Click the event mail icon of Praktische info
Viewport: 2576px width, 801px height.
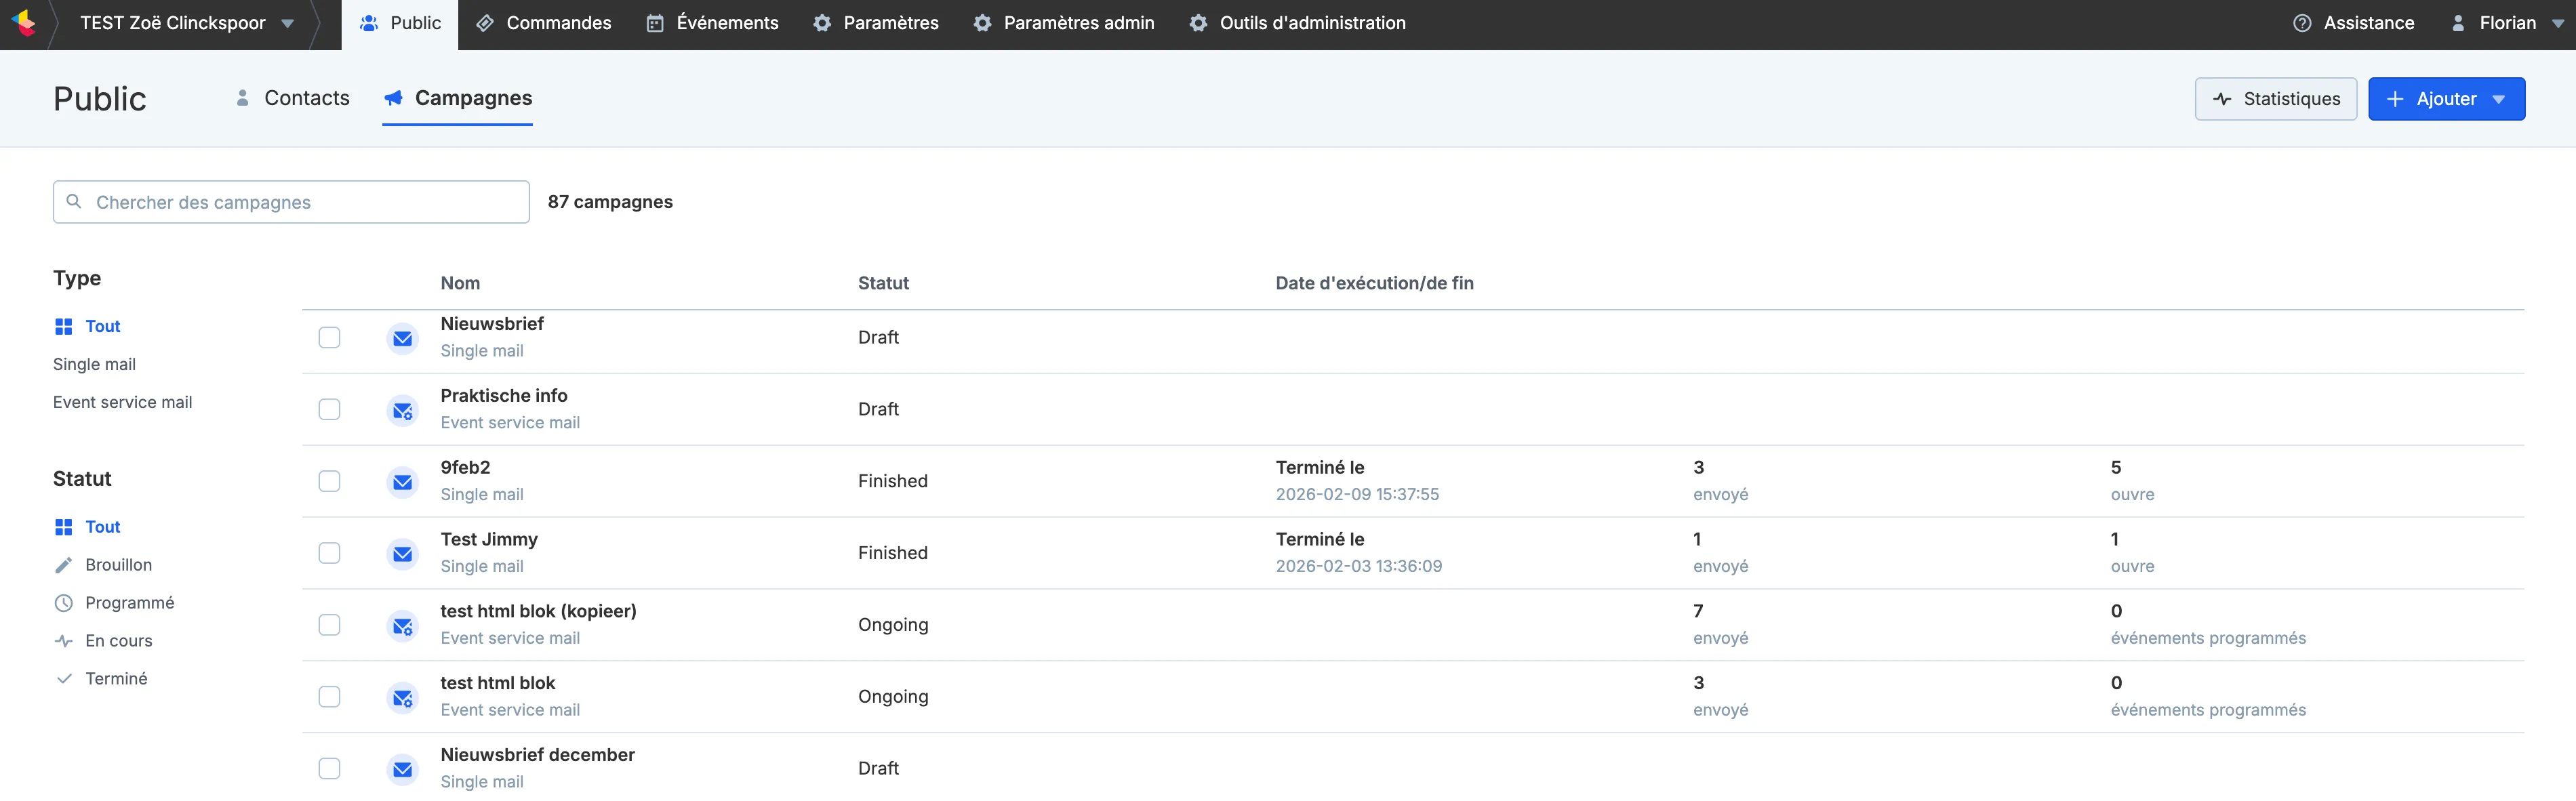coord(402,410)
